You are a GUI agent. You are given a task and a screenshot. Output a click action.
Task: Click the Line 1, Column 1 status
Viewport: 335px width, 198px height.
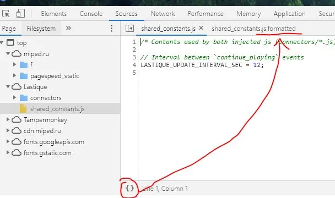165,189
